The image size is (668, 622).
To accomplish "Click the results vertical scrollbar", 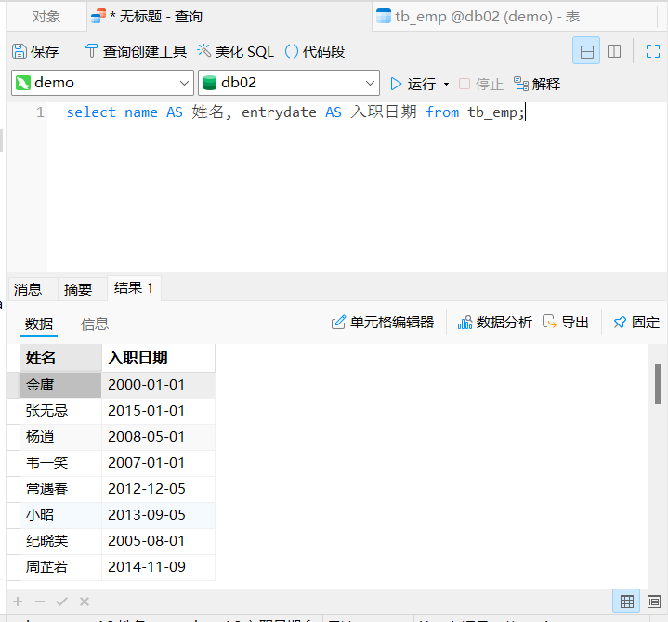I will [x=658, y=384].
